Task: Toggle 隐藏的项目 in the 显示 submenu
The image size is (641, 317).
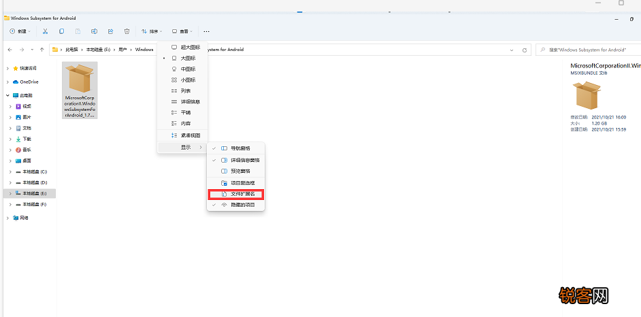Action: coord(236,205)
